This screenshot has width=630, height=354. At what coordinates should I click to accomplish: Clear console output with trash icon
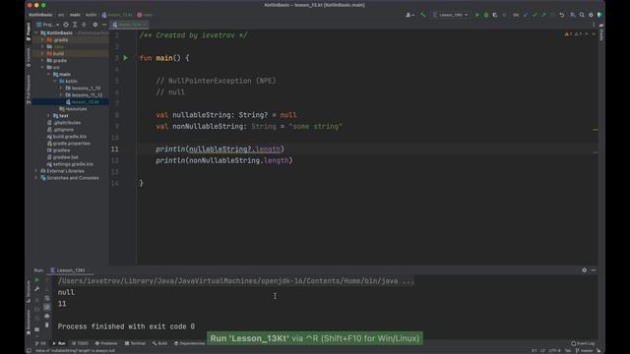pyautogui.click(x=47, y=325)
